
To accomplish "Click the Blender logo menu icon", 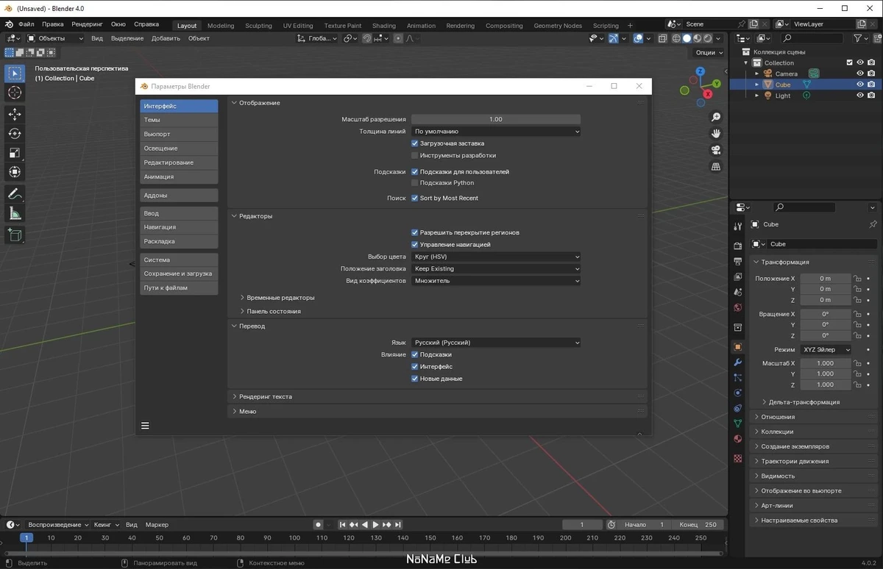I will [9, 24].
